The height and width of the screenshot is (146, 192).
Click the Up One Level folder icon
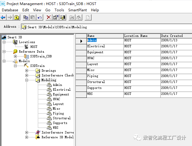click(17, 18)
